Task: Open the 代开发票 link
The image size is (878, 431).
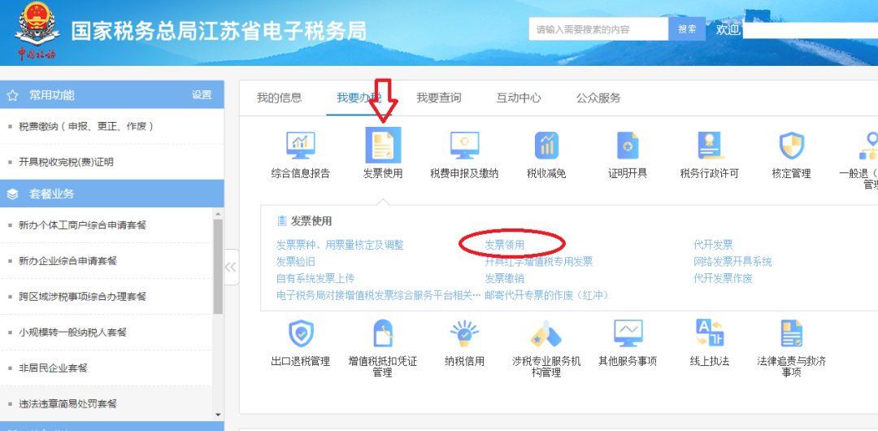Action: click(713, 245)
